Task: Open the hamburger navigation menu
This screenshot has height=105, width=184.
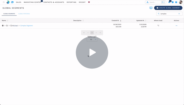Action: [x=4, y=2]
